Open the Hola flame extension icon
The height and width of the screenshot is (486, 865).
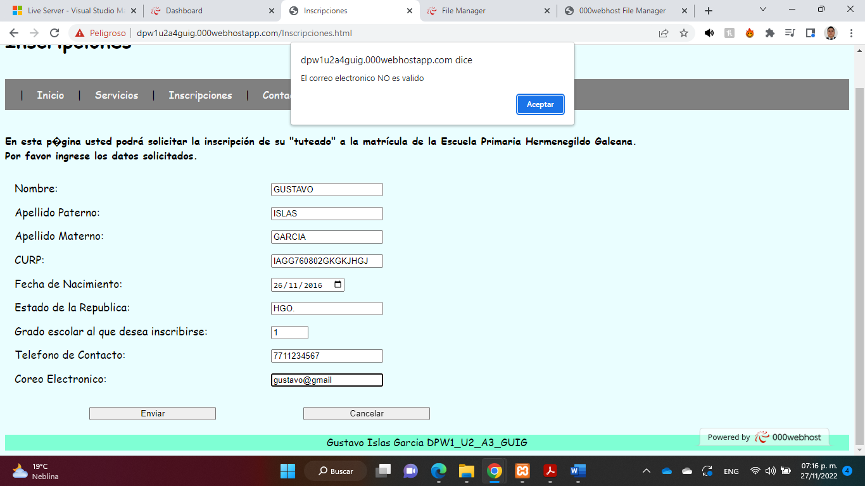pyautogui.click(x=750, y=33)
